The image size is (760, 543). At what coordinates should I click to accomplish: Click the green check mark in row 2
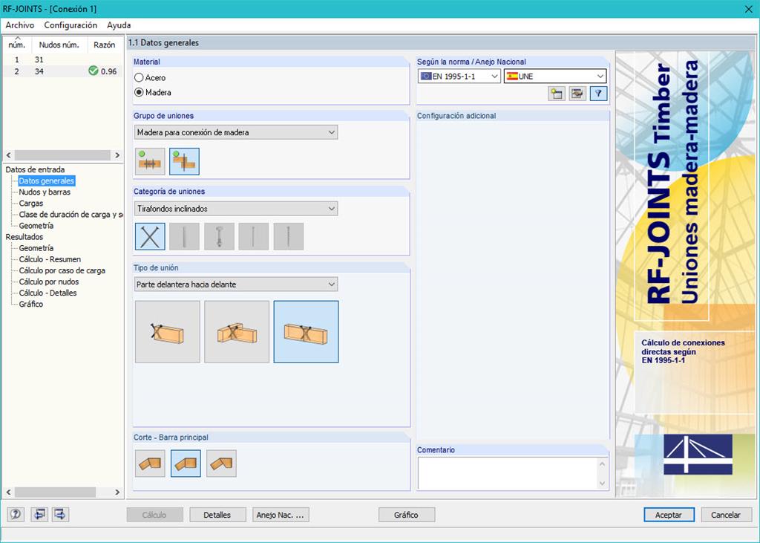point(94,71)
